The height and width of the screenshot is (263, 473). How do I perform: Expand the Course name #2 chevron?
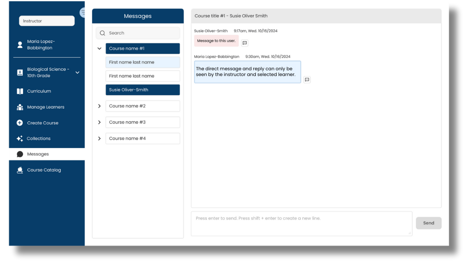pyautogui.click(x=99, y=106)
